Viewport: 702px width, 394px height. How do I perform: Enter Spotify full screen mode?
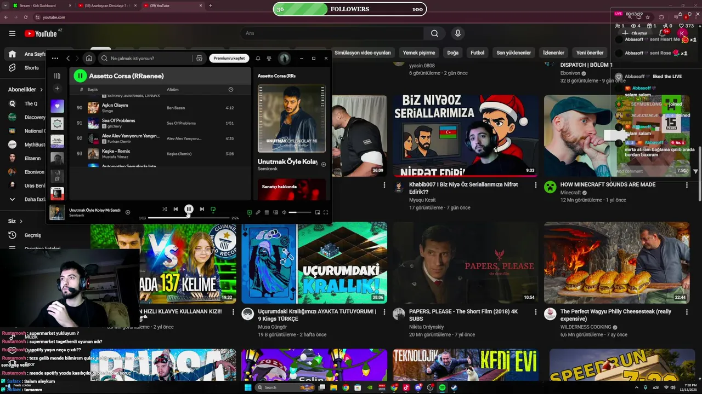click(326, 212)
